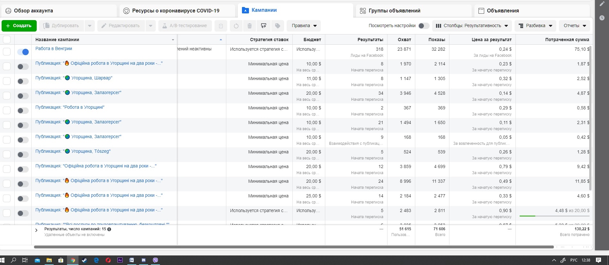Click the Opera browser taskbar icon
Image resolution: width=609 pixels, height=265 pixels.
108,260
